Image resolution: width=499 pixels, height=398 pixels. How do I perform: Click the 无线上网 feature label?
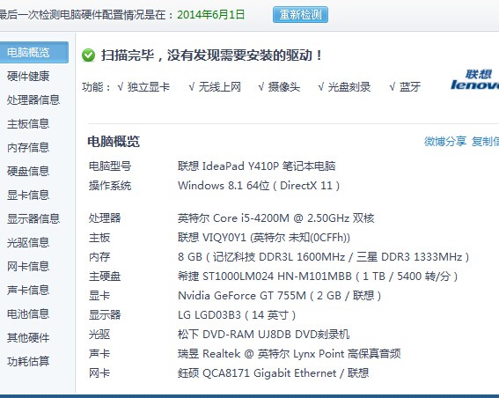pyautogui.click(x=220, y=86)
